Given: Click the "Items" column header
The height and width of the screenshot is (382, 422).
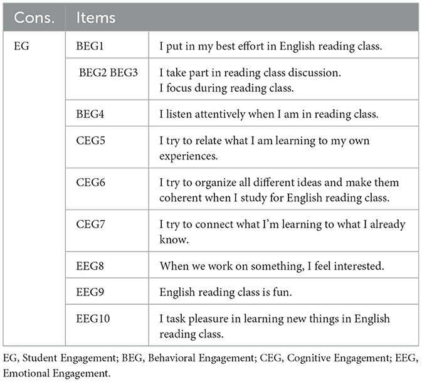Looking at the screenshot, I should click(x=95, y=17).
